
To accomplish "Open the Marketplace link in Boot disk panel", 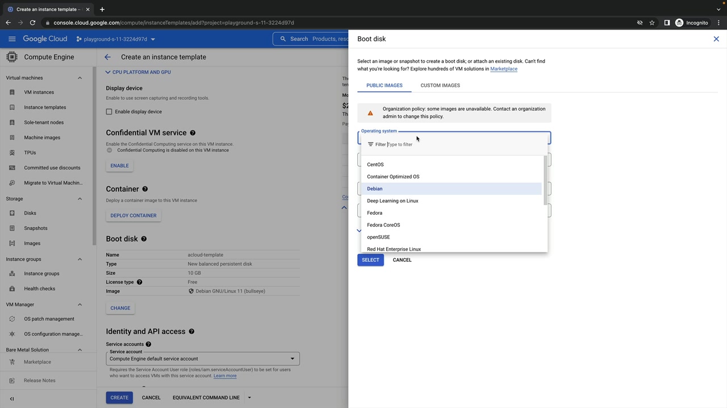I will (504, 69).
